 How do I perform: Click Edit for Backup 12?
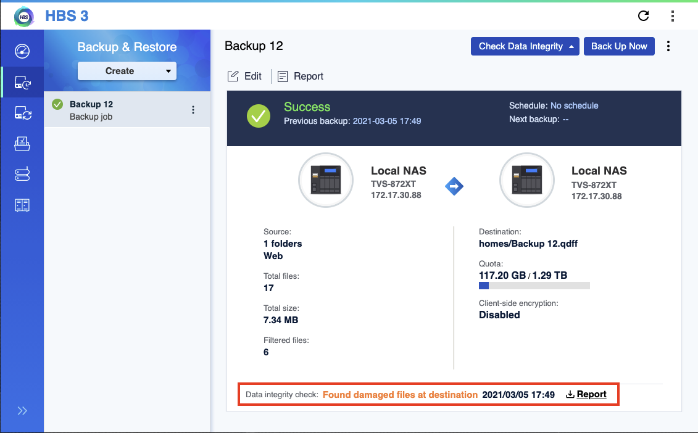pos(245,76)
